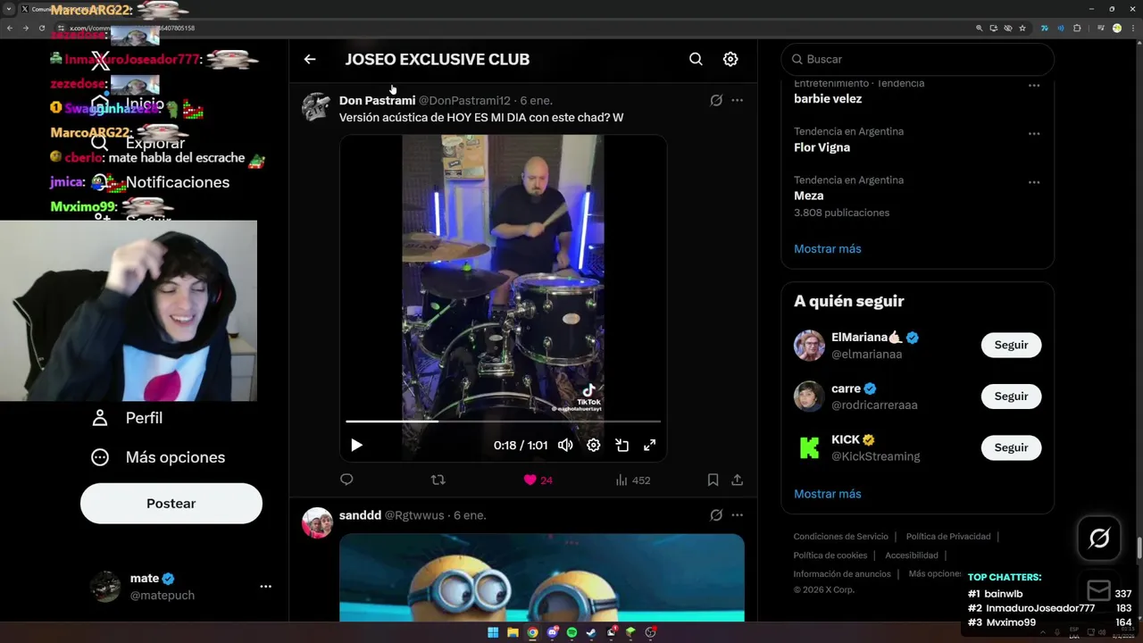
Task: Unlike the post with 24 likes
Action: pos(538,480)
